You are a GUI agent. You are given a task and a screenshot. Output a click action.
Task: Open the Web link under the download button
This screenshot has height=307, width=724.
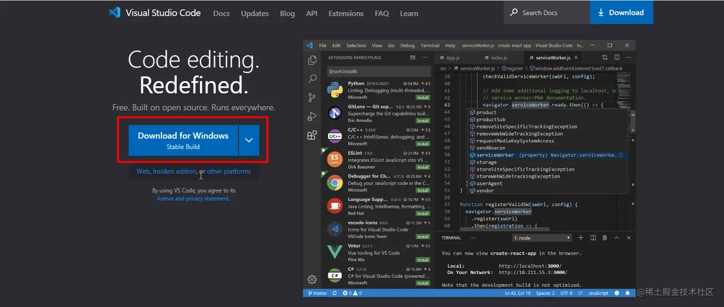tap(143, 171)
